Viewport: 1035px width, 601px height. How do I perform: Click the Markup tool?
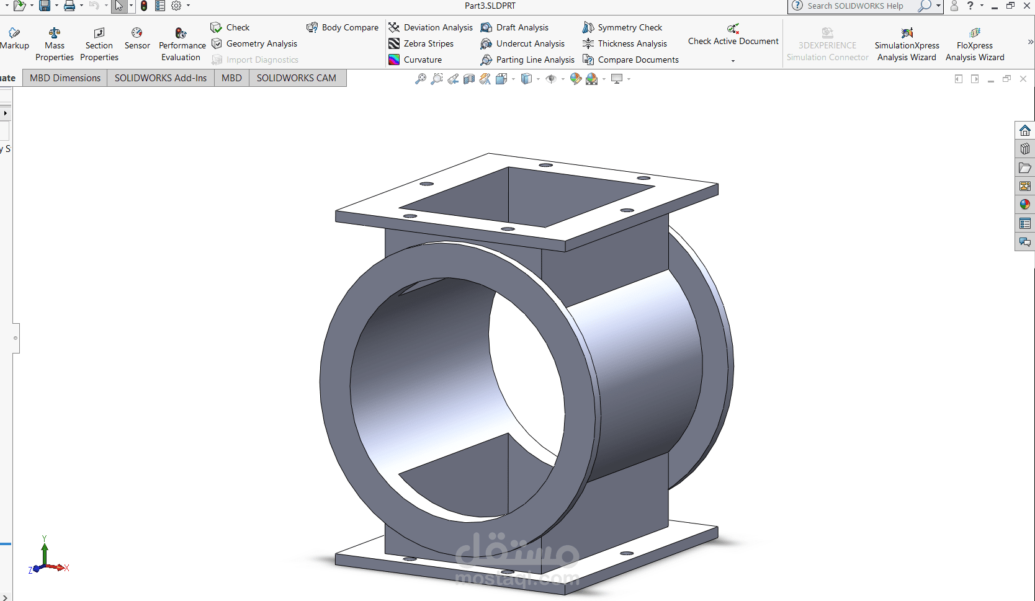pyautogui.click(x=14, y=38)
